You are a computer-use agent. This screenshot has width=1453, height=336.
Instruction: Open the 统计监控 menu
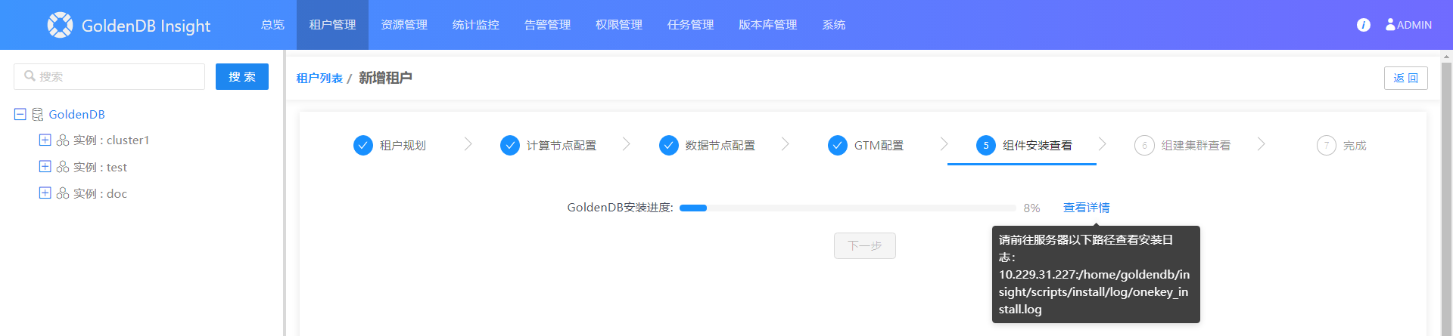click(x=475, y=25)
